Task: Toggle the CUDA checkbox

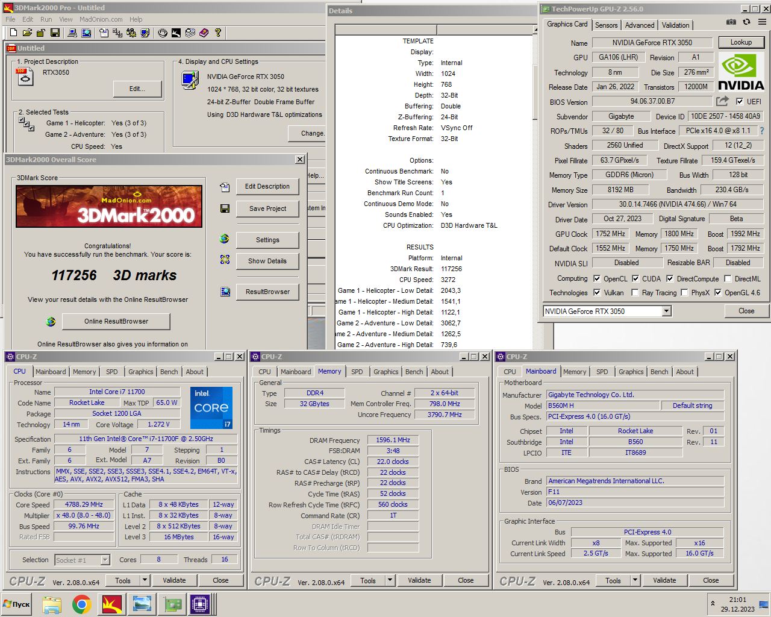Action: point(635,278)
